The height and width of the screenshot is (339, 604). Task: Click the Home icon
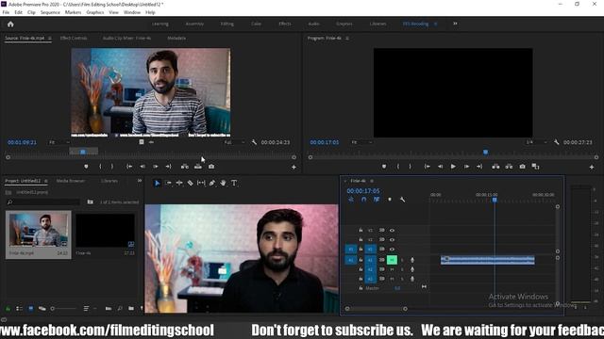point(10,24)
